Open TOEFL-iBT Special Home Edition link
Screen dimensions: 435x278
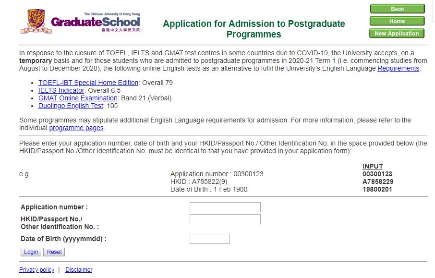pos(88,83)
